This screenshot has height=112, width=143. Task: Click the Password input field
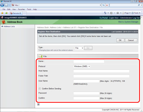(x=86, y=93)
